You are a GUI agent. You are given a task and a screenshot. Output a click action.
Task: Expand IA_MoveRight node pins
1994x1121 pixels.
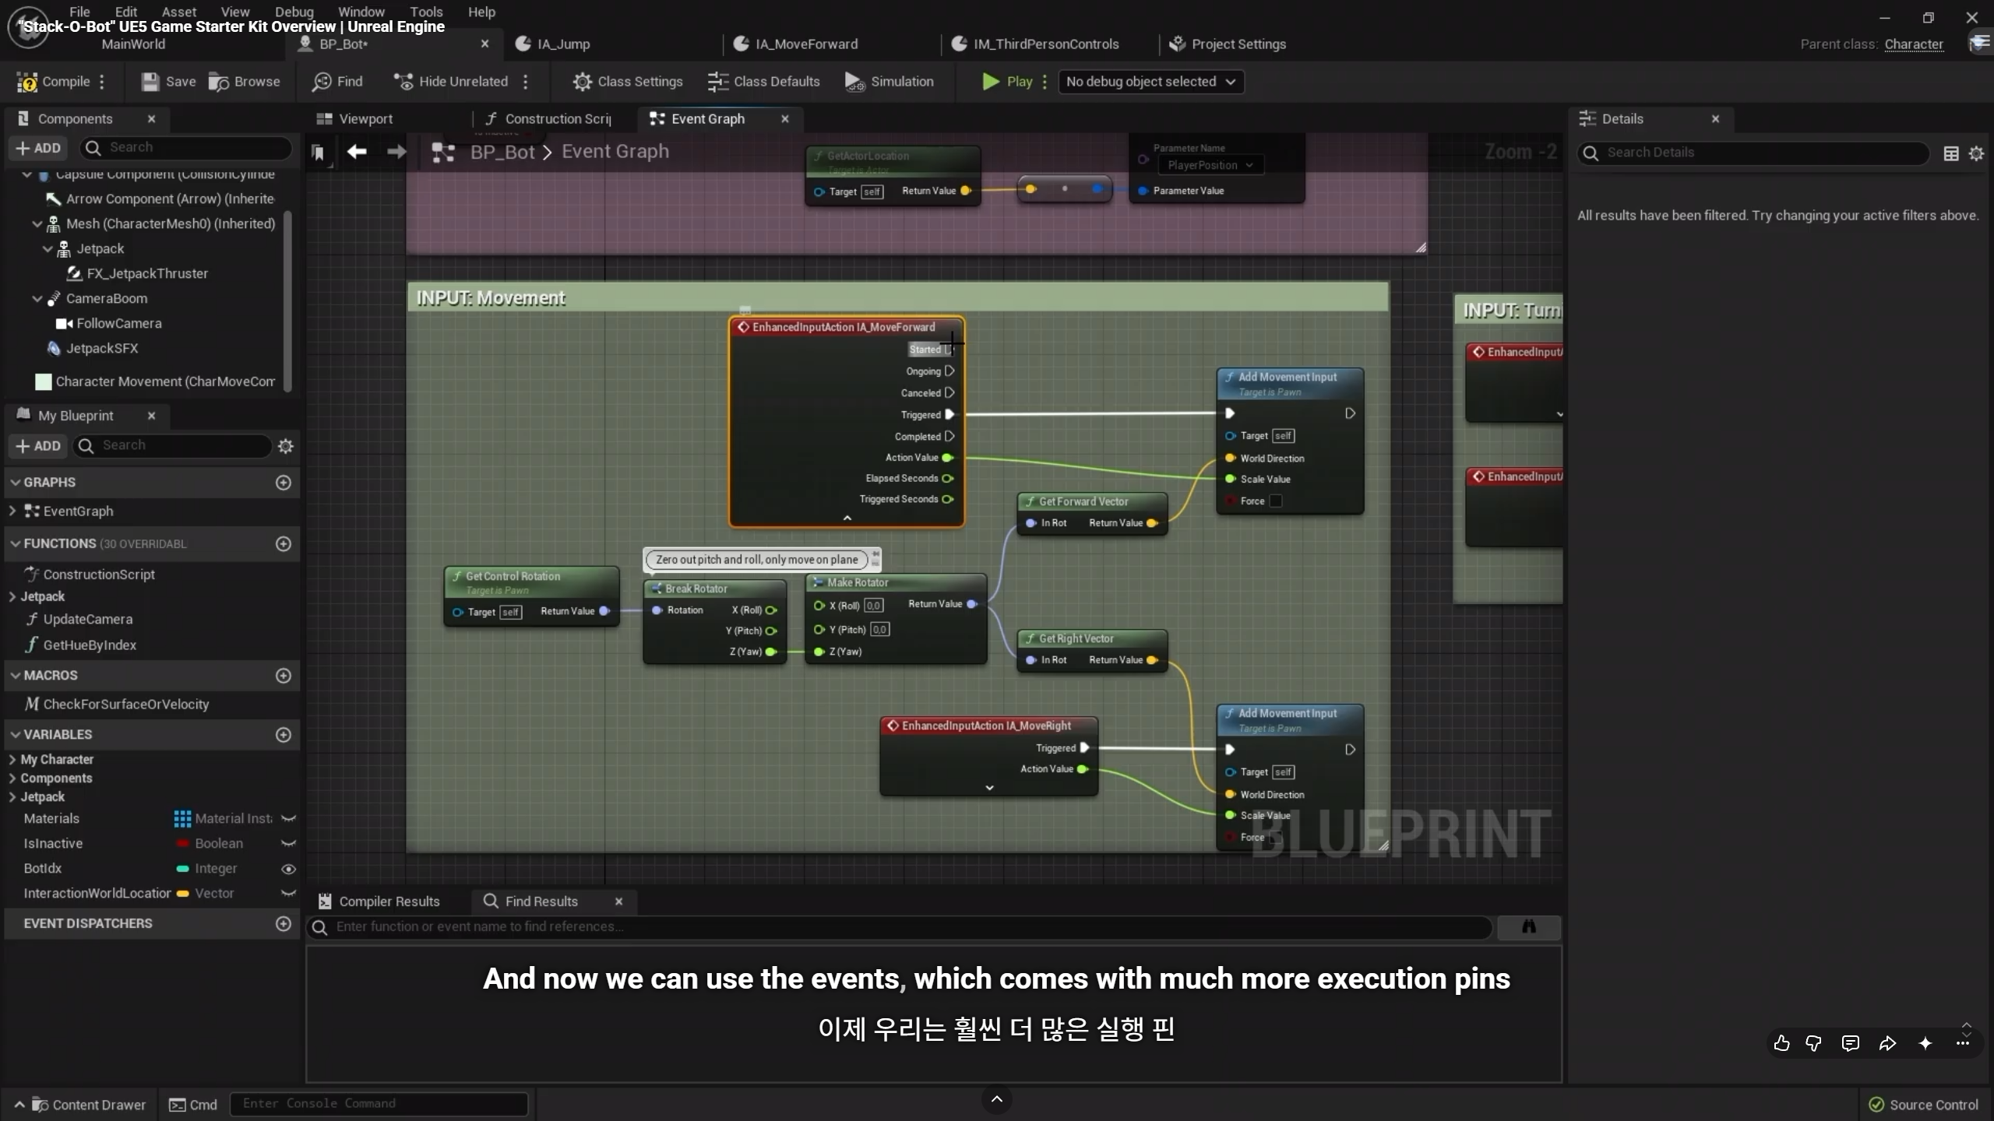coord(989,788)
